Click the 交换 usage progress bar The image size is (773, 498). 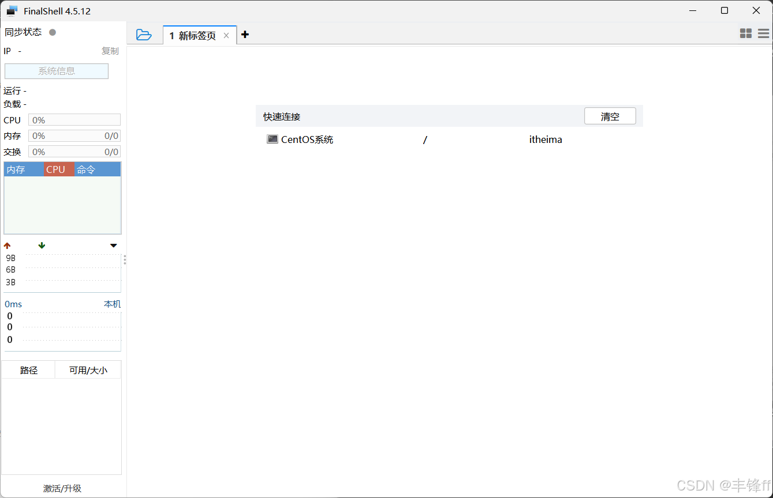click(74, 152)
